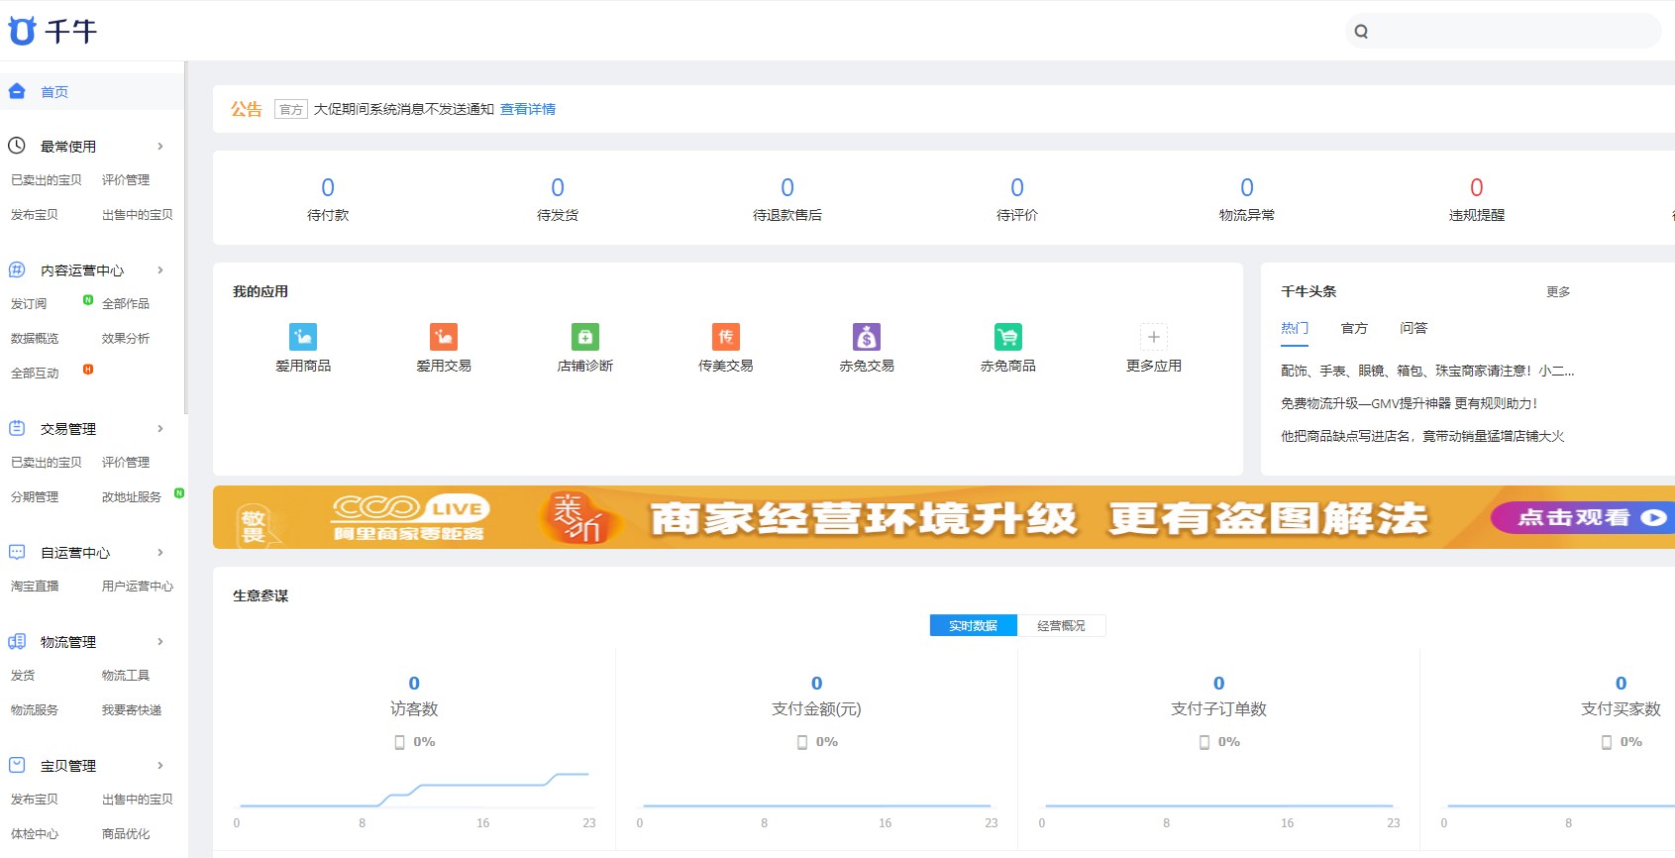The height and width of the screenshot is (858, 1675).
Task: Click the mobile icon under 支付金额(元)
Action: [802, 742]
